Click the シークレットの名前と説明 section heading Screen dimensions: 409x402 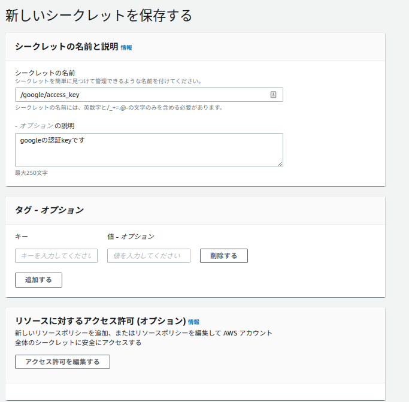(67, 47)
